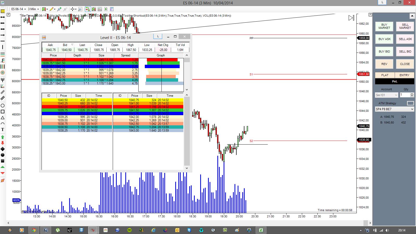Collapse the Chart Trader panel arrow
Image resolution: width=416 pixels, height=234 pixels.
click(412, 16)
